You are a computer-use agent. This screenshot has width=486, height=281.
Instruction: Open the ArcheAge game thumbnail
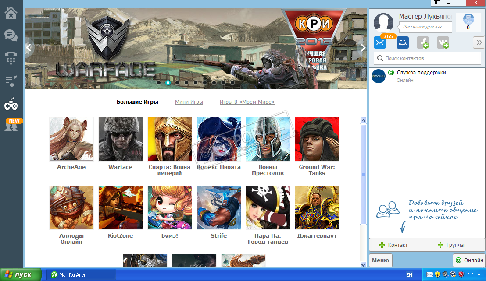tap(71, 139)
